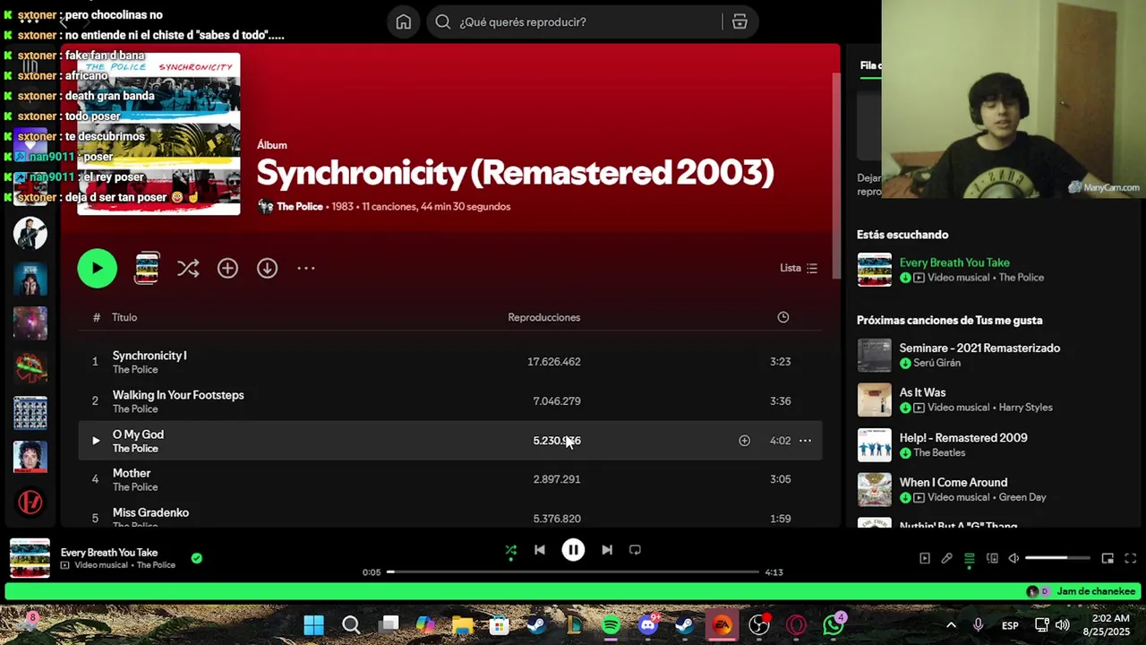Go to Spotify Home via house icon
This screenshot has height=645, width=1146.
click(404, 21)
